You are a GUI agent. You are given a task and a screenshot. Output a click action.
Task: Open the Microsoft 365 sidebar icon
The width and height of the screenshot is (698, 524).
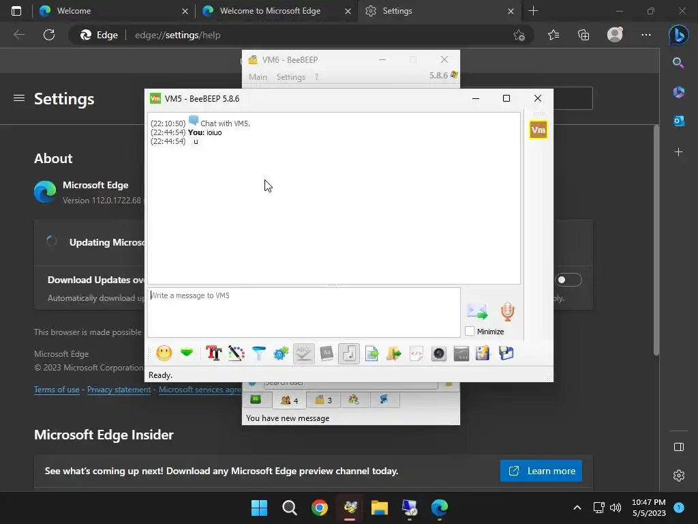[678, 92]
